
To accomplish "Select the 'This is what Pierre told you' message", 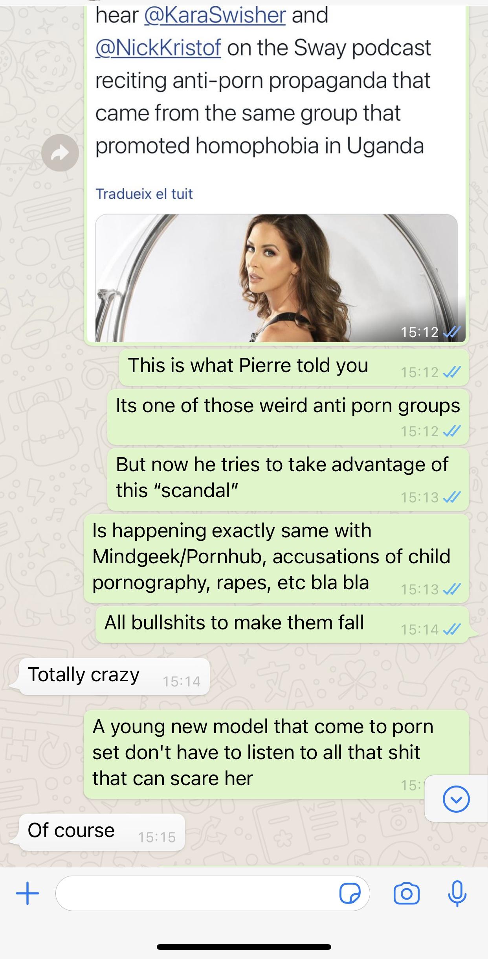I will click(x=294, y=367).
